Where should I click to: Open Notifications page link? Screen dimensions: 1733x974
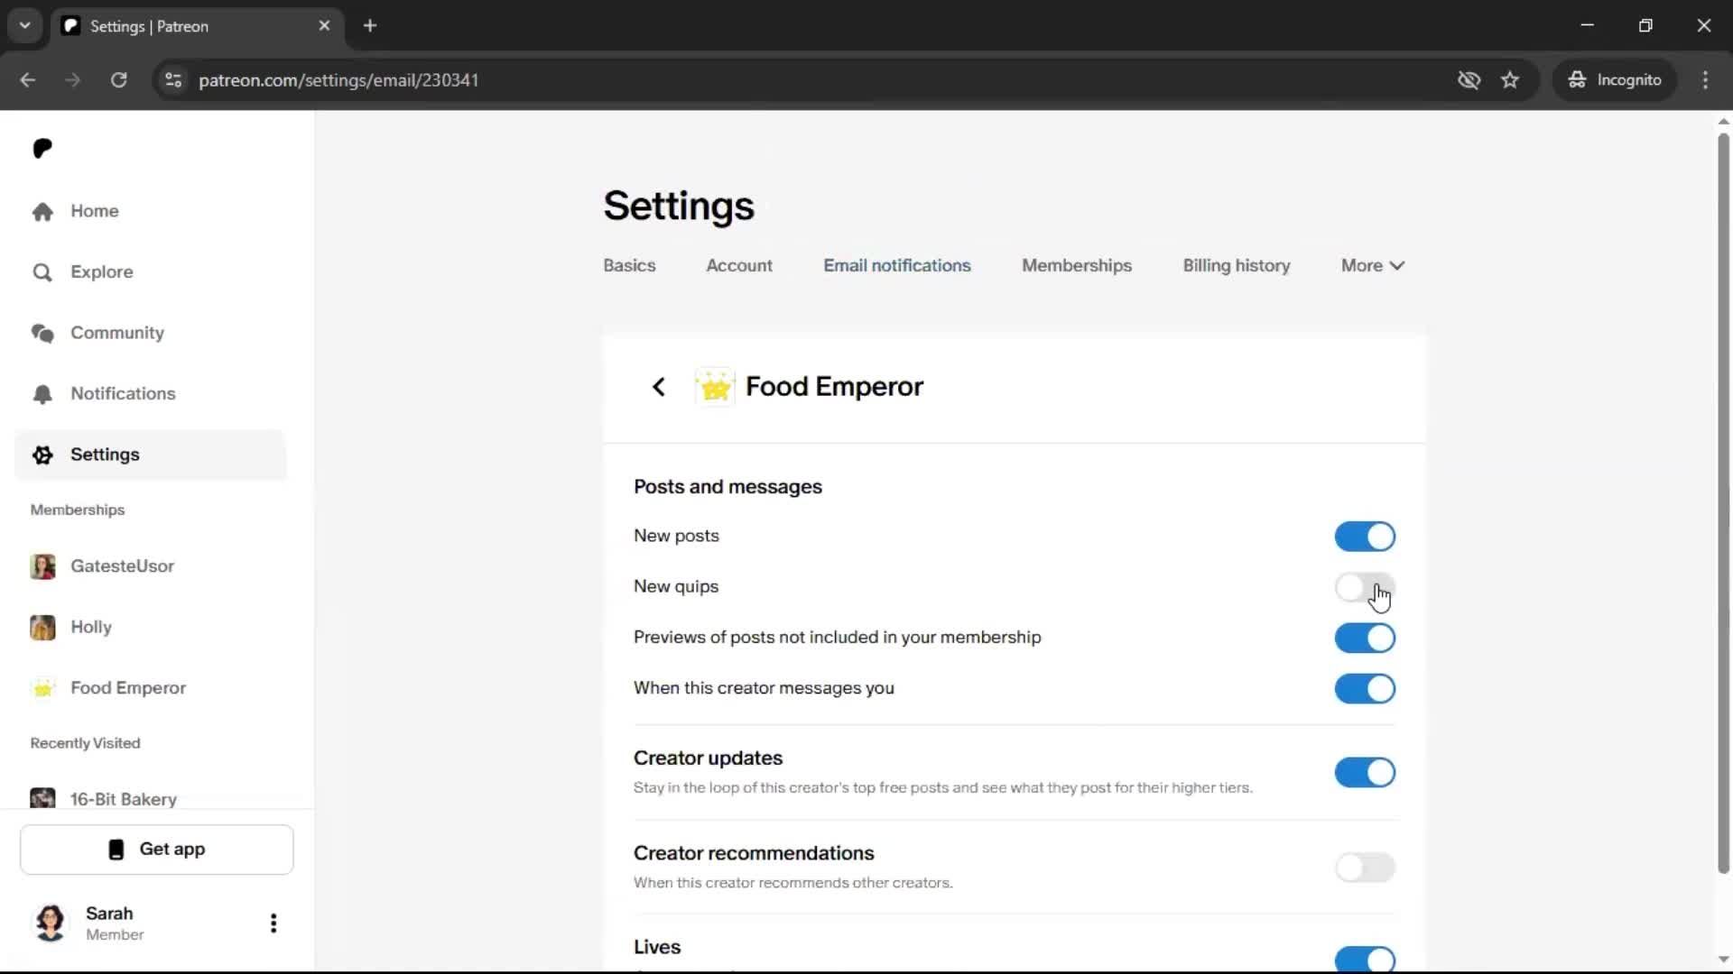point(151,394)
